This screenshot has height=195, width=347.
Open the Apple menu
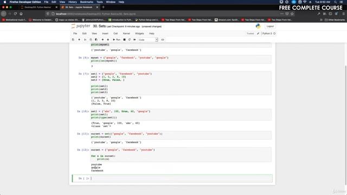5,2
